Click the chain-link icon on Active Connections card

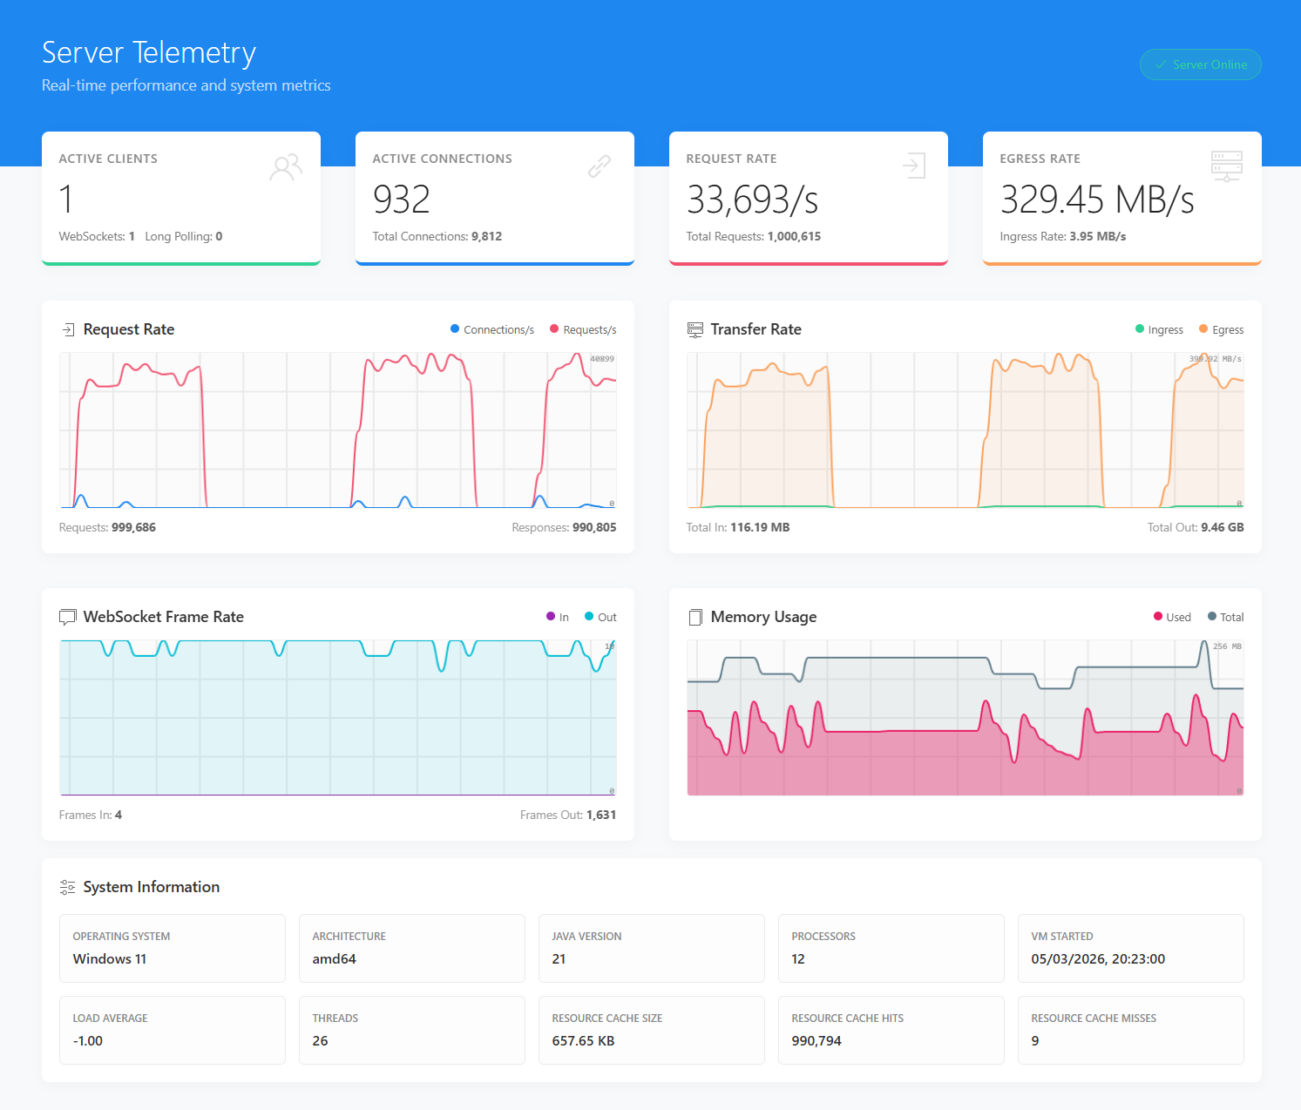600,166
